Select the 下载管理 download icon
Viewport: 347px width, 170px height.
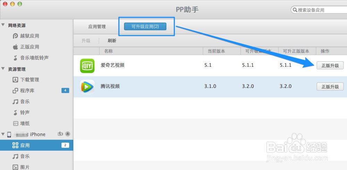tap(15, 79)
